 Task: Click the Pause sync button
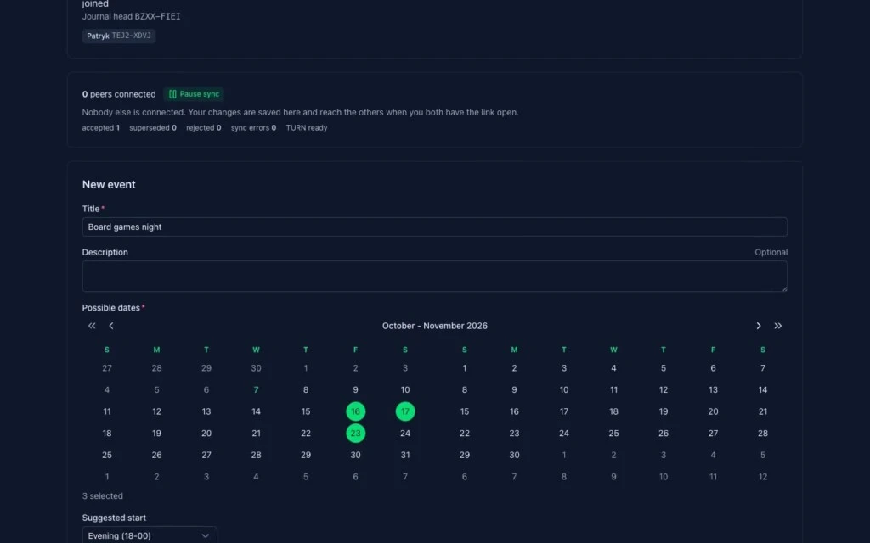point(194,94)
